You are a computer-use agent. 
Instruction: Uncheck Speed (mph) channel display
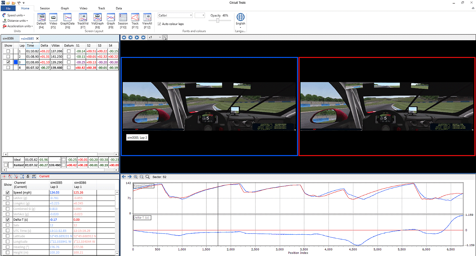tap(8, 193)
